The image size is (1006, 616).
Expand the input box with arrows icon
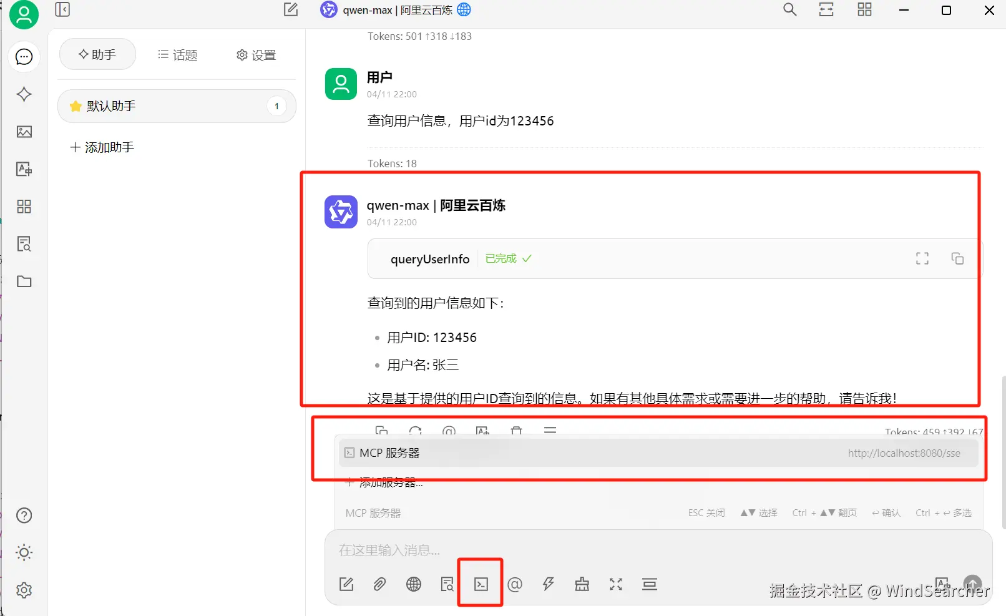(616, 584)
